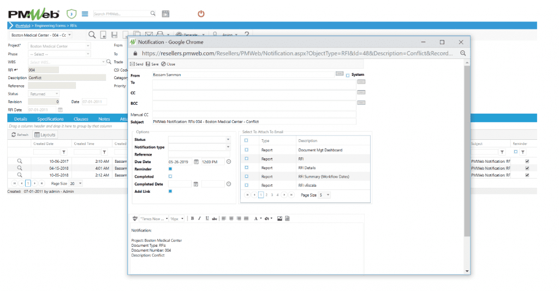Open the Layouts button
This screenshot has height=291, width=559.
click(x=45, y=135)
